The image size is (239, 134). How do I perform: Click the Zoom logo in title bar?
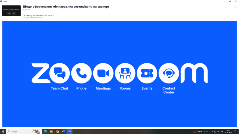click(1, 1)
